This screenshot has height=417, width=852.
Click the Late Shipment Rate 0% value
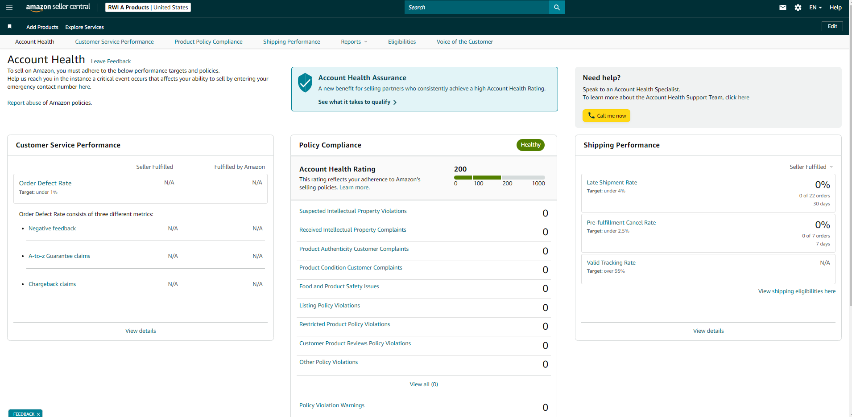click(x=823, y=185)
